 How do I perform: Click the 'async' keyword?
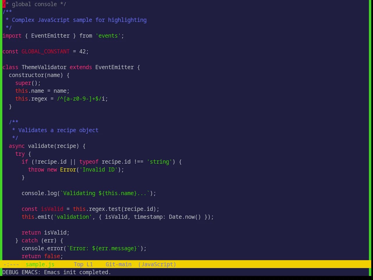17,146
